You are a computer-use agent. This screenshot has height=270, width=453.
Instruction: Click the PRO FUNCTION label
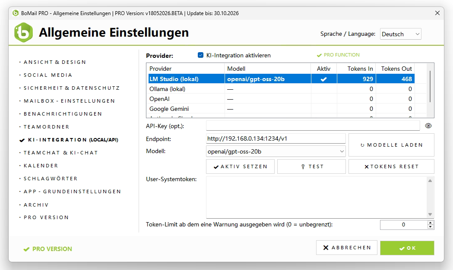[338, 55]
